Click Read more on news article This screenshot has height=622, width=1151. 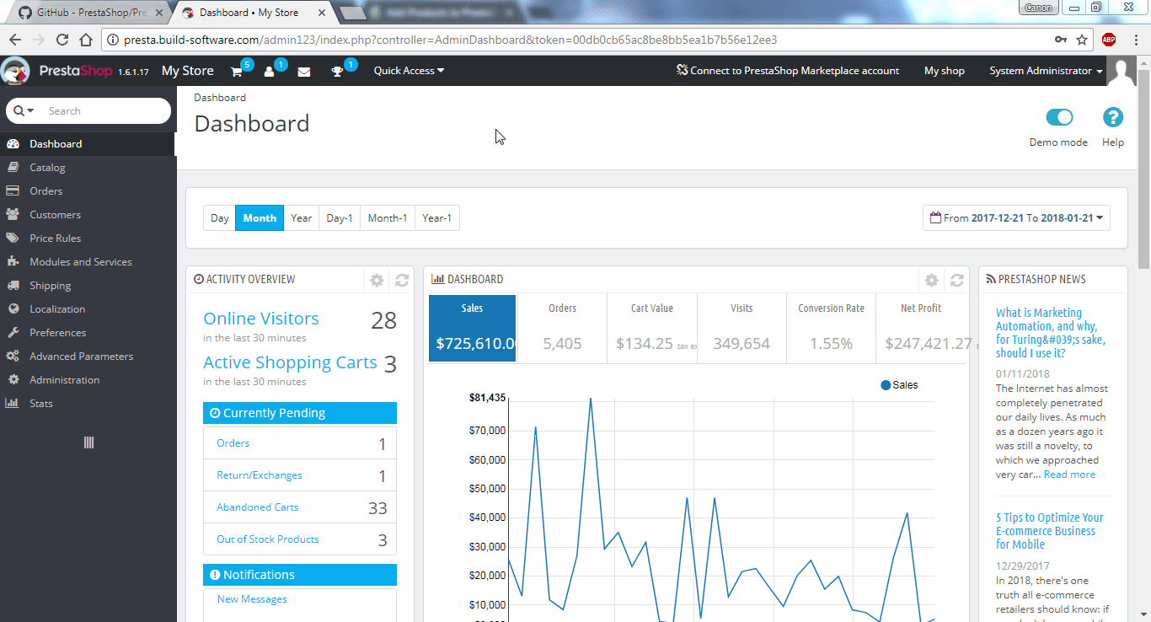pos(1069,475)
